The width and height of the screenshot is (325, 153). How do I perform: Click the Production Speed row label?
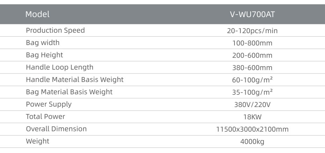click(55, 31)
